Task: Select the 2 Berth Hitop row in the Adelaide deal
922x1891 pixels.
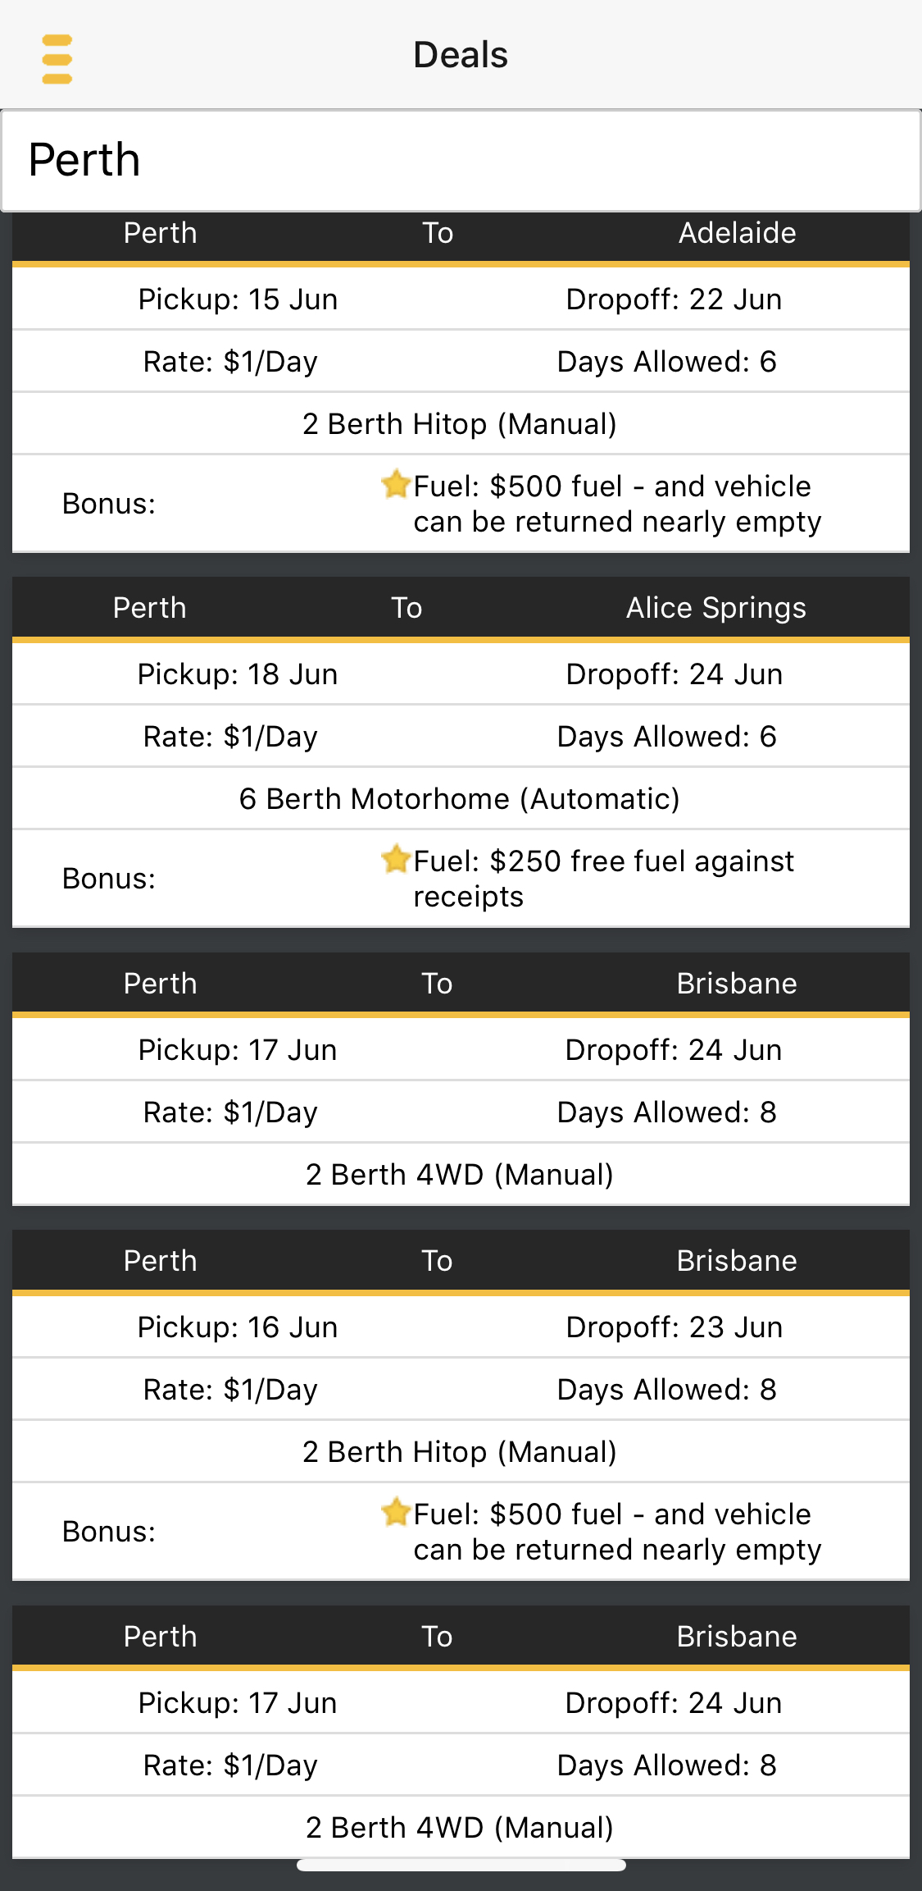Action: click(x=460, y=424)
